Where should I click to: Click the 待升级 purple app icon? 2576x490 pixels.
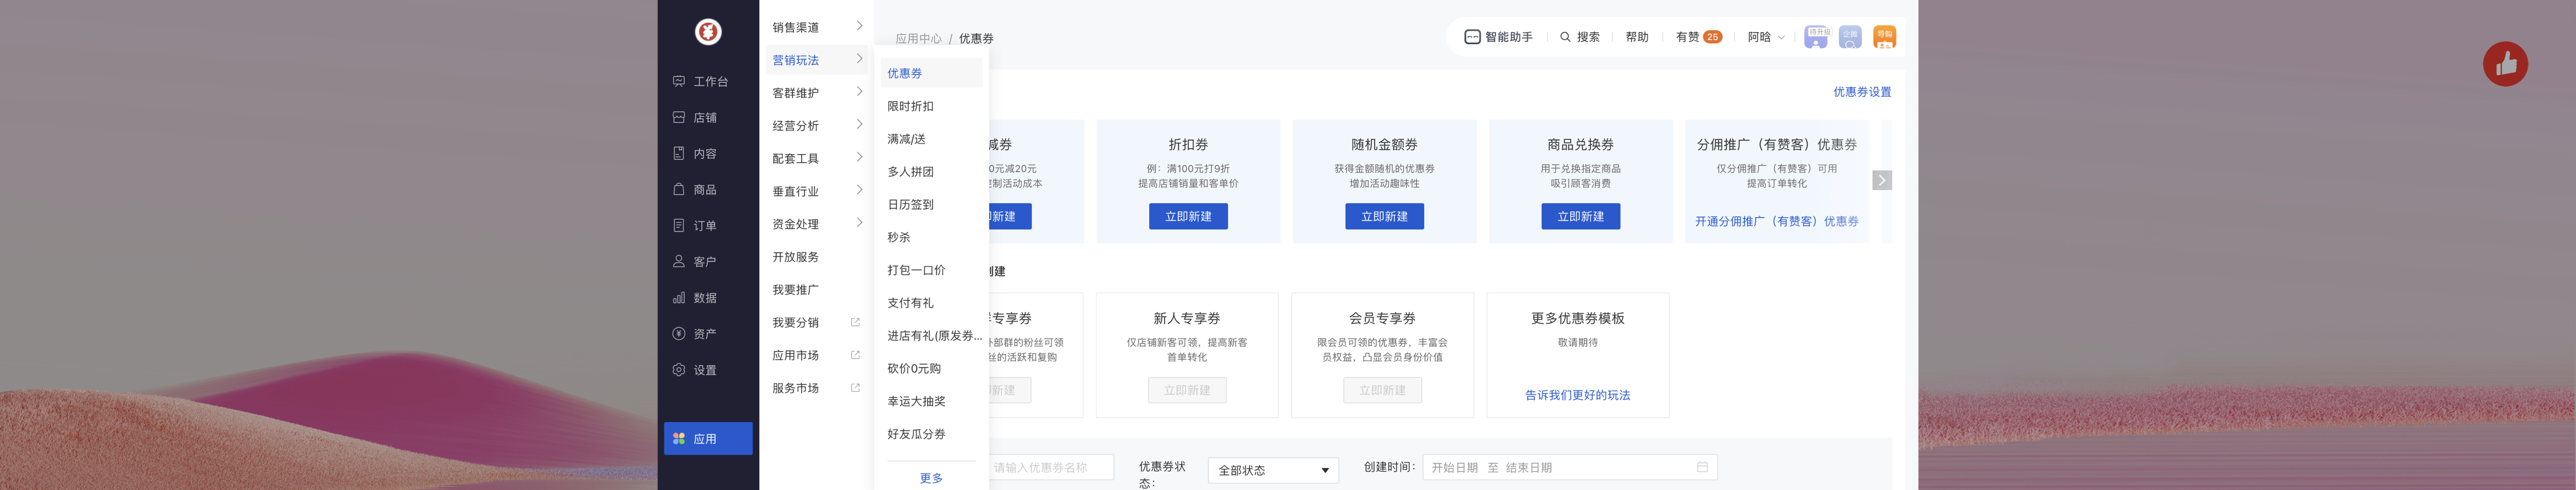[x=1816, y=37]
